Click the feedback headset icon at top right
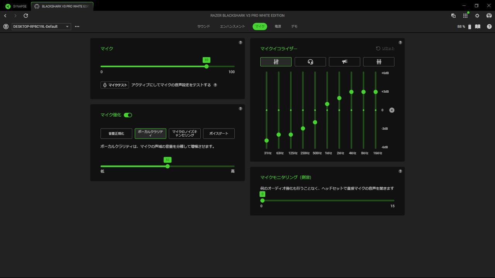The height and width of the screenshot is (278, 495). [x=489, y=16]
